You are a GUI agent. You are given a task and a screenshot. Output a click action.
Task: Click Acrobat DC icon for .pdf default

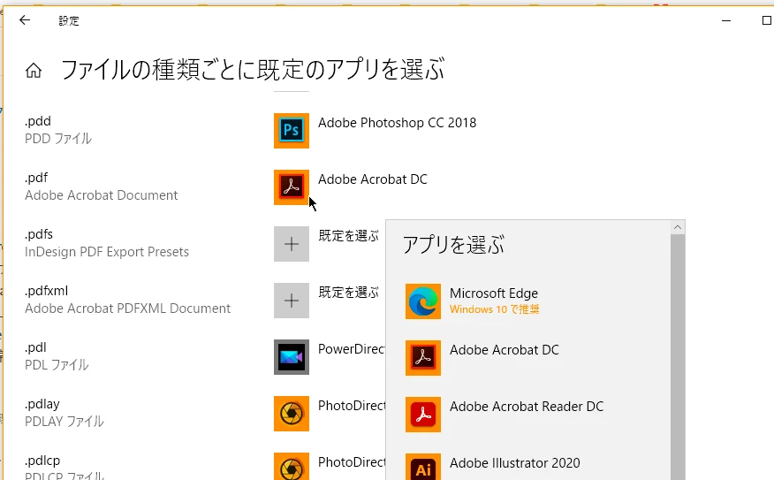[292, 187]
